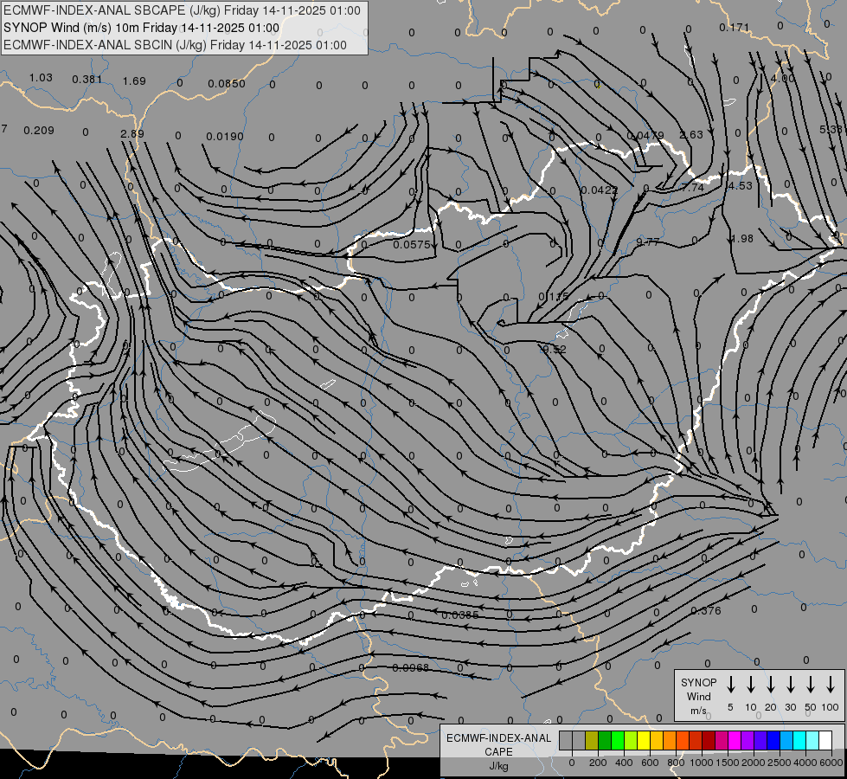
Task: Click the map value 2.63
Action: (691, 135)
